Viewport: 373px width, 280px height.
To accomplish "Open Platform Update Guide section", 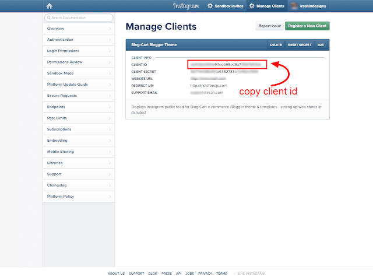I will 79,85.
